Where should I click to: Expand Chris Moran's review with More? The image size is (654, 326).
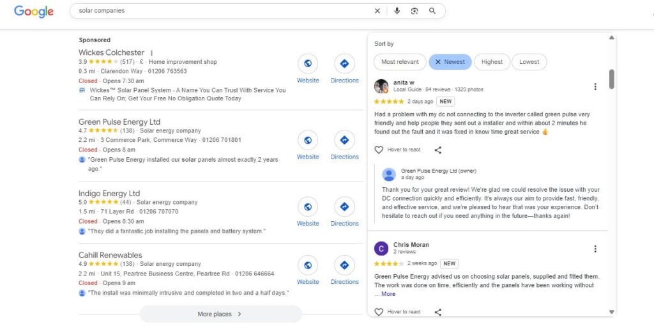coord(388,294)
